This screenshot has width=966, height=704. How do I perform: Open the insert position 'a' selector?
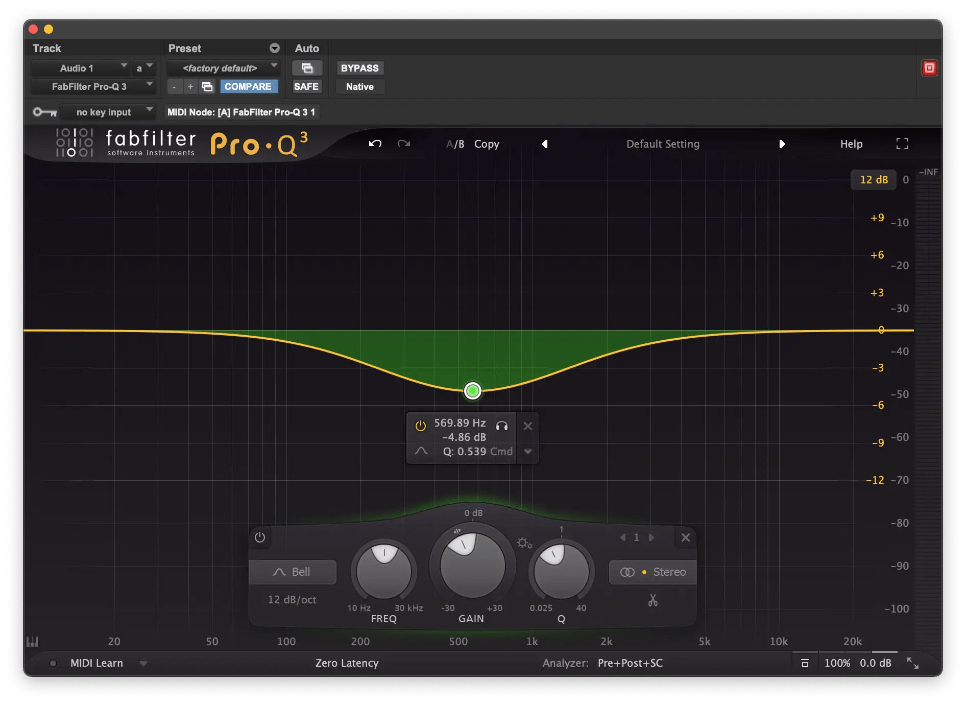143,68
